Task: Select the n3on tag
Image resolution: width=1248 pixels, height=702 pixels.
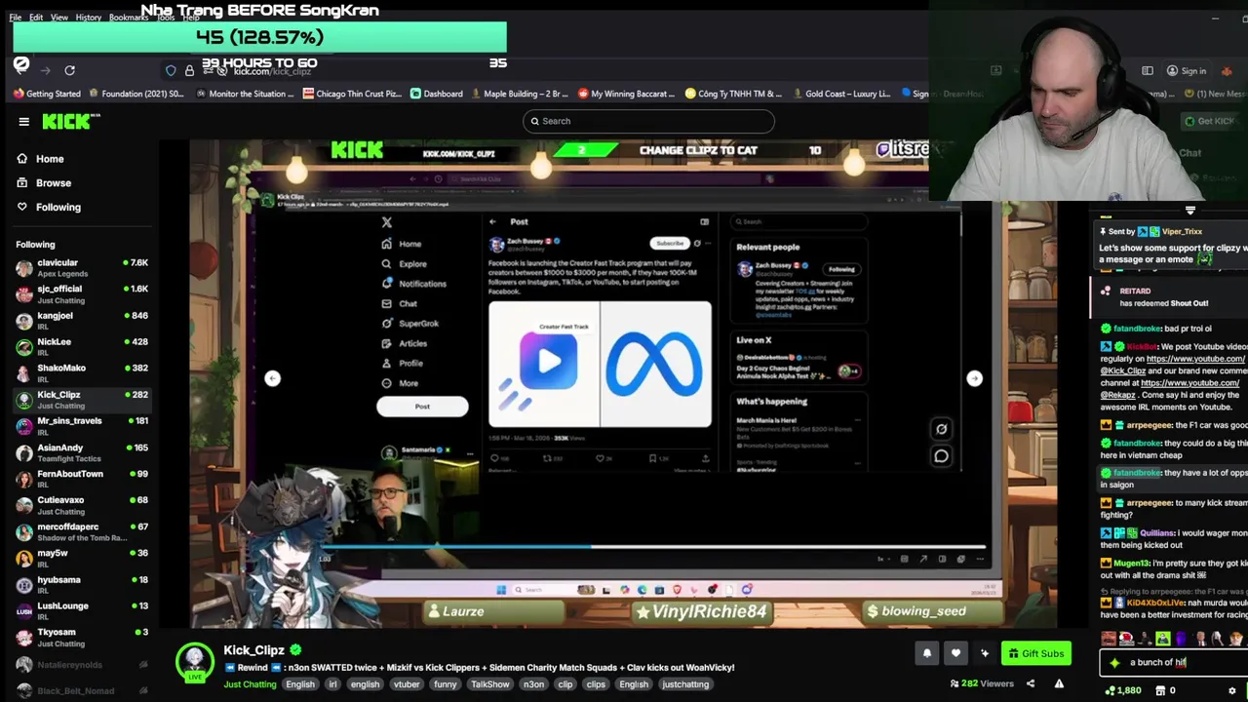Action: (533, 684)
